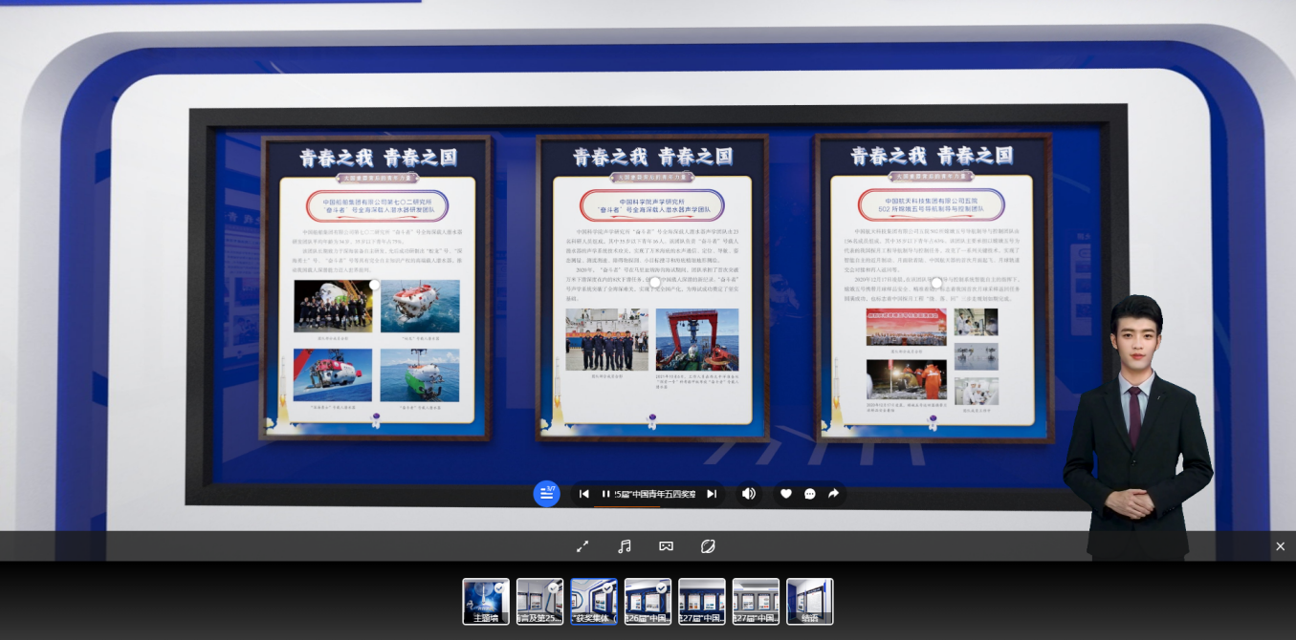Viewport: 1296px width, 640px height.
Task: Share the tour with the arrow icon
Action: click(x=833, y=494)
